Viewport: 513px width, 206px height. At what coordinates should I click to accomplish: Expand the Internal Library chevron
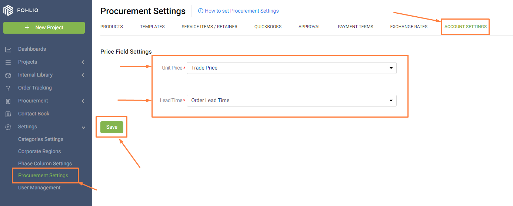pyautogui.click(x=83, y=75)
